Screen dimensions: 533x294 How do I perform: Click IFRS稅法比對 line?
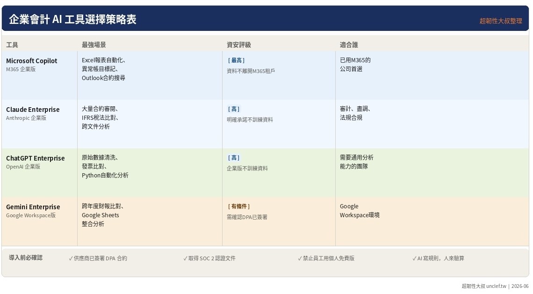tap(100, 118)
